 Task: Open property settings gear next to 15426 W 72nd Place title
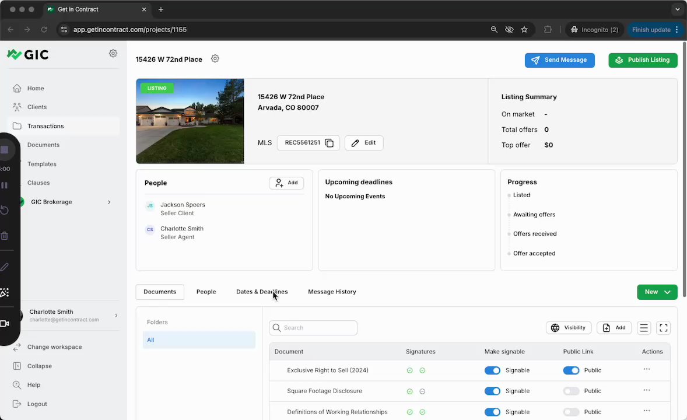[x=215, y=59]
